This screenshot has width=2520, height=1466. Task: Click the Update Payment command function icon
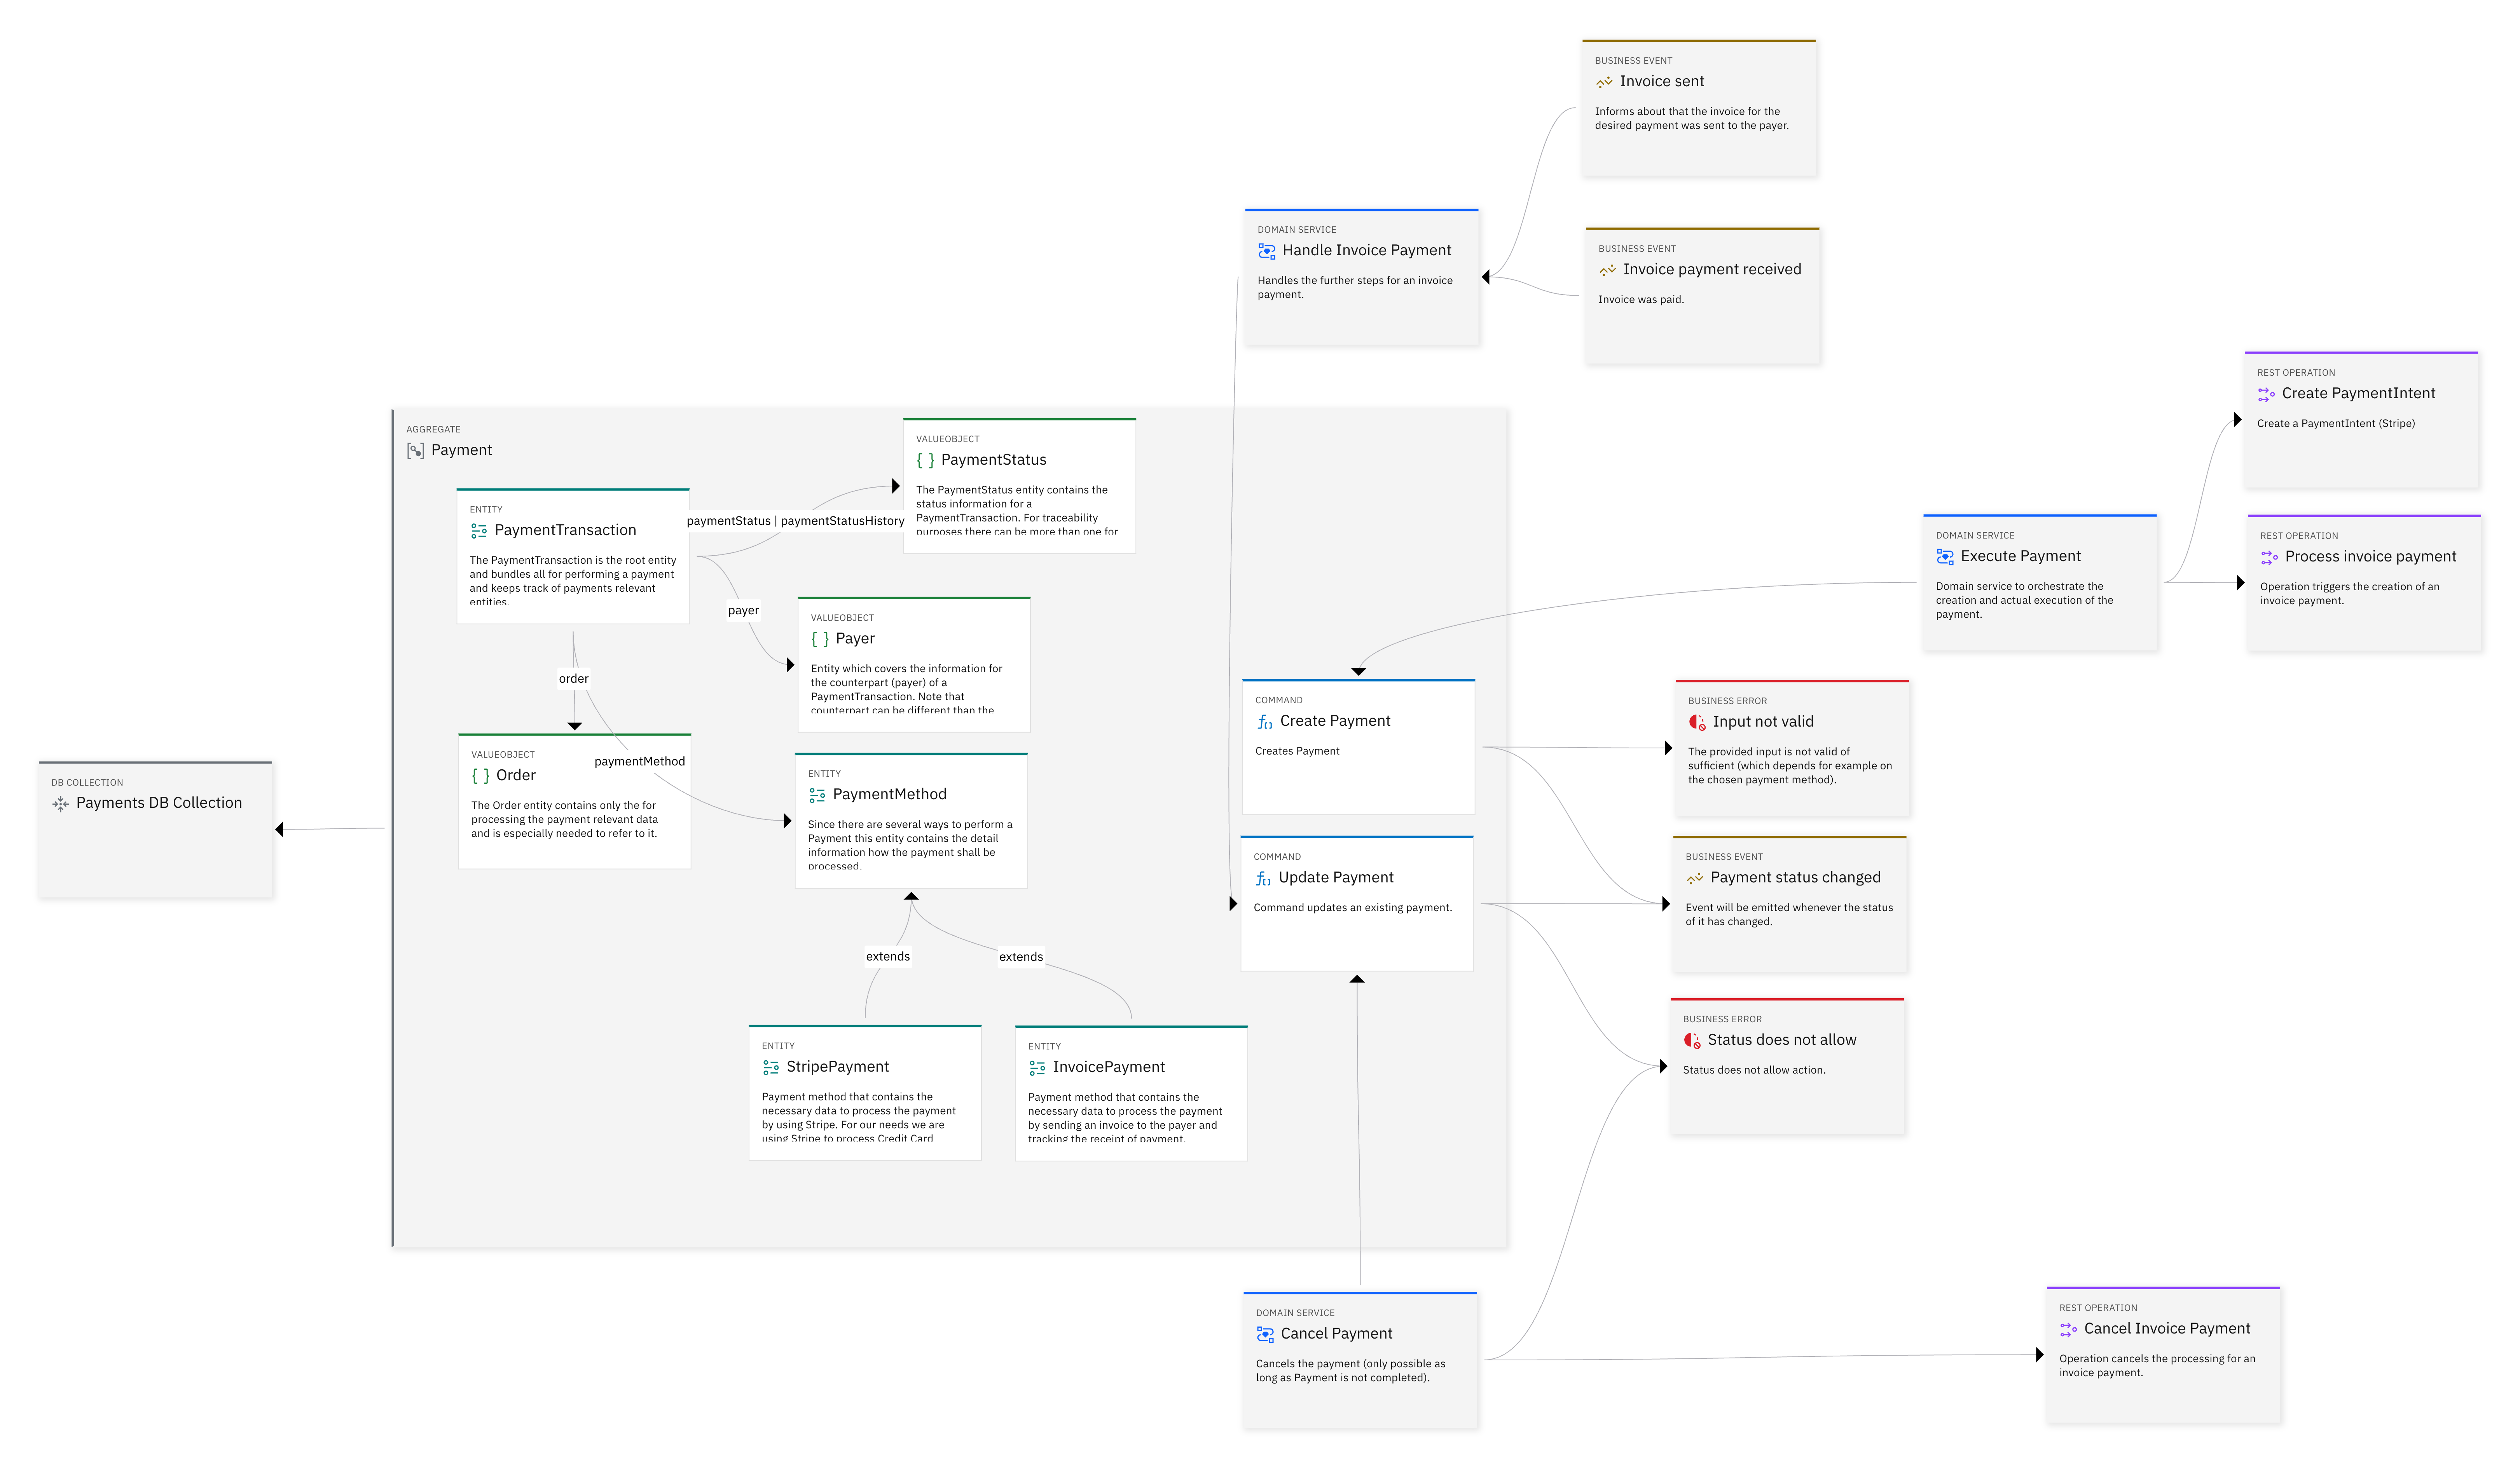1263,879
